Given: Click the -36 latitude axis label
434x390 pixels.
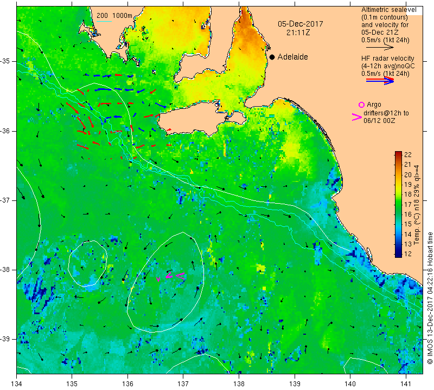Looking at the screenshot, I should (5, 131).
